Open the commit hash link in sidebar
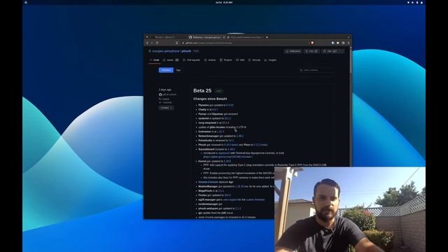The width and height of the screenshot is (448, 252). (167, 102)
